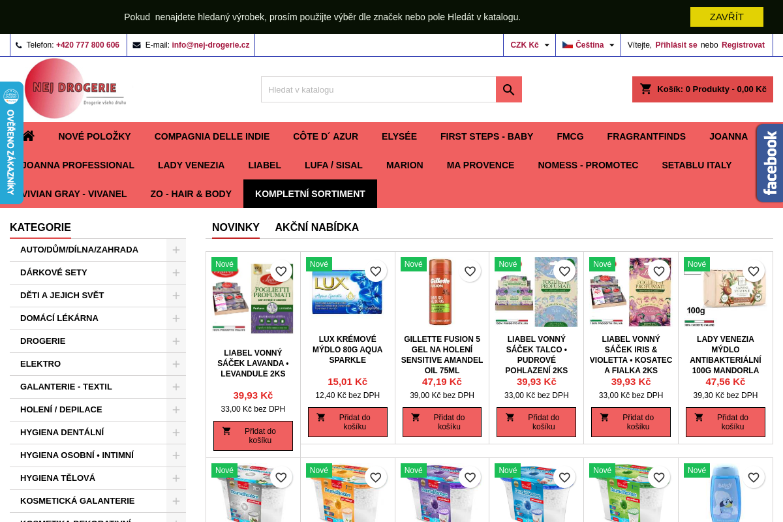Add Liabel Lavanda sachet to wishlist
The height and width of the screenshot is (522, 783).
281,271
